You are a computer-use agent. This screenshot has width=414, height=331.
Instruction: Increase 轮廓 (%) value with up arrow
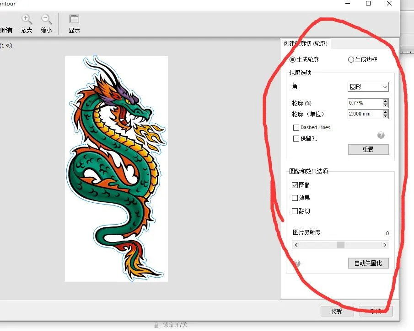point(386,101)
